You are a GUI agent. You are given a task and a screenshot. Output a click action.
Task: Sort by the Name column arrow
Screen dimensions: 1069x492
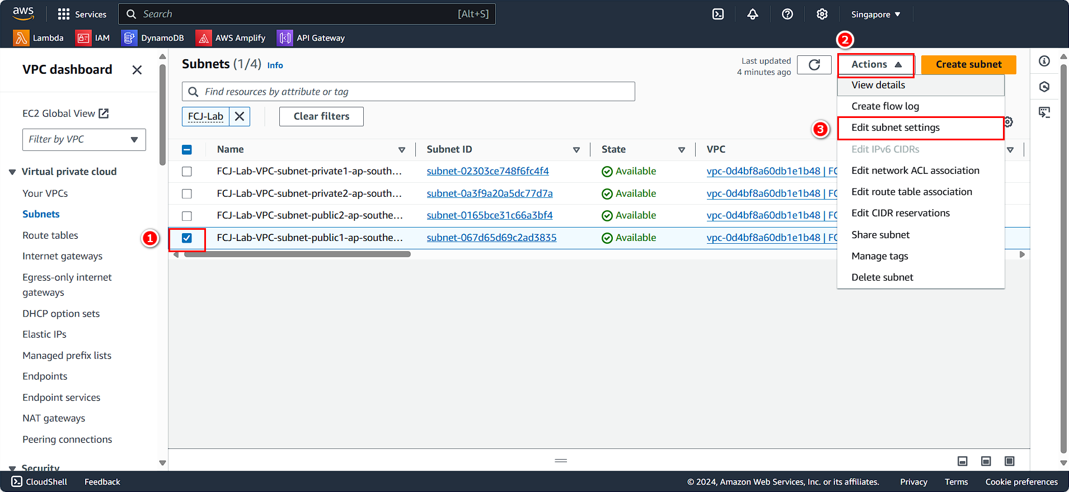402,150
